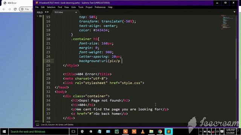Click the Line 25, Column 34 status text
The image size is (241, 135).
(57, 124)
